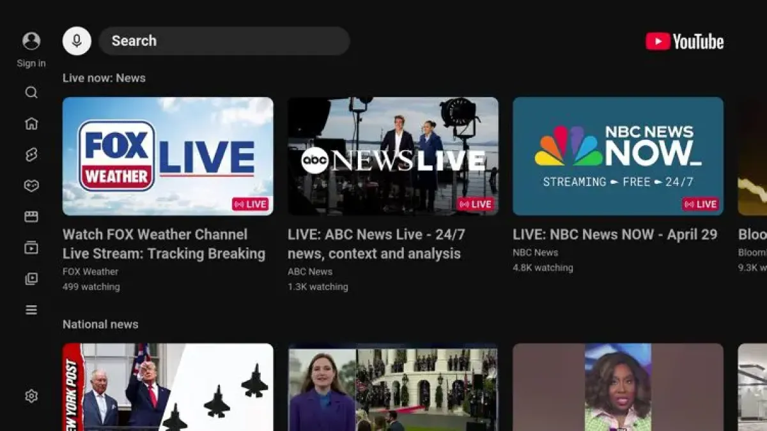Open search via the sidebar magnifier icon
Viewport: 767px width, 431px height.
point(31,93)
